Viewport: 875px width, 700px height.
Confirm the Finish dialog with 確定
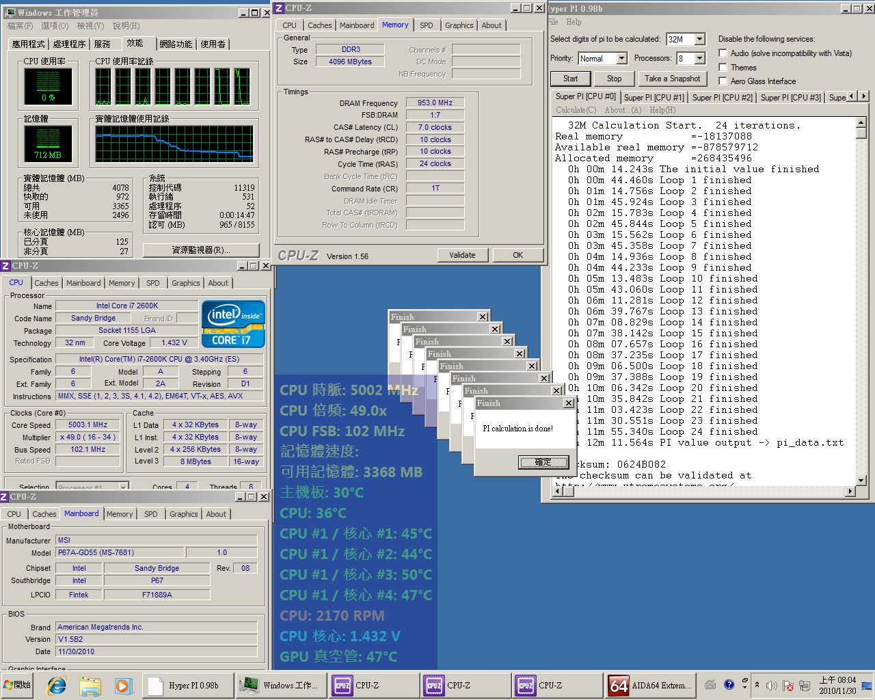point(543,462)
